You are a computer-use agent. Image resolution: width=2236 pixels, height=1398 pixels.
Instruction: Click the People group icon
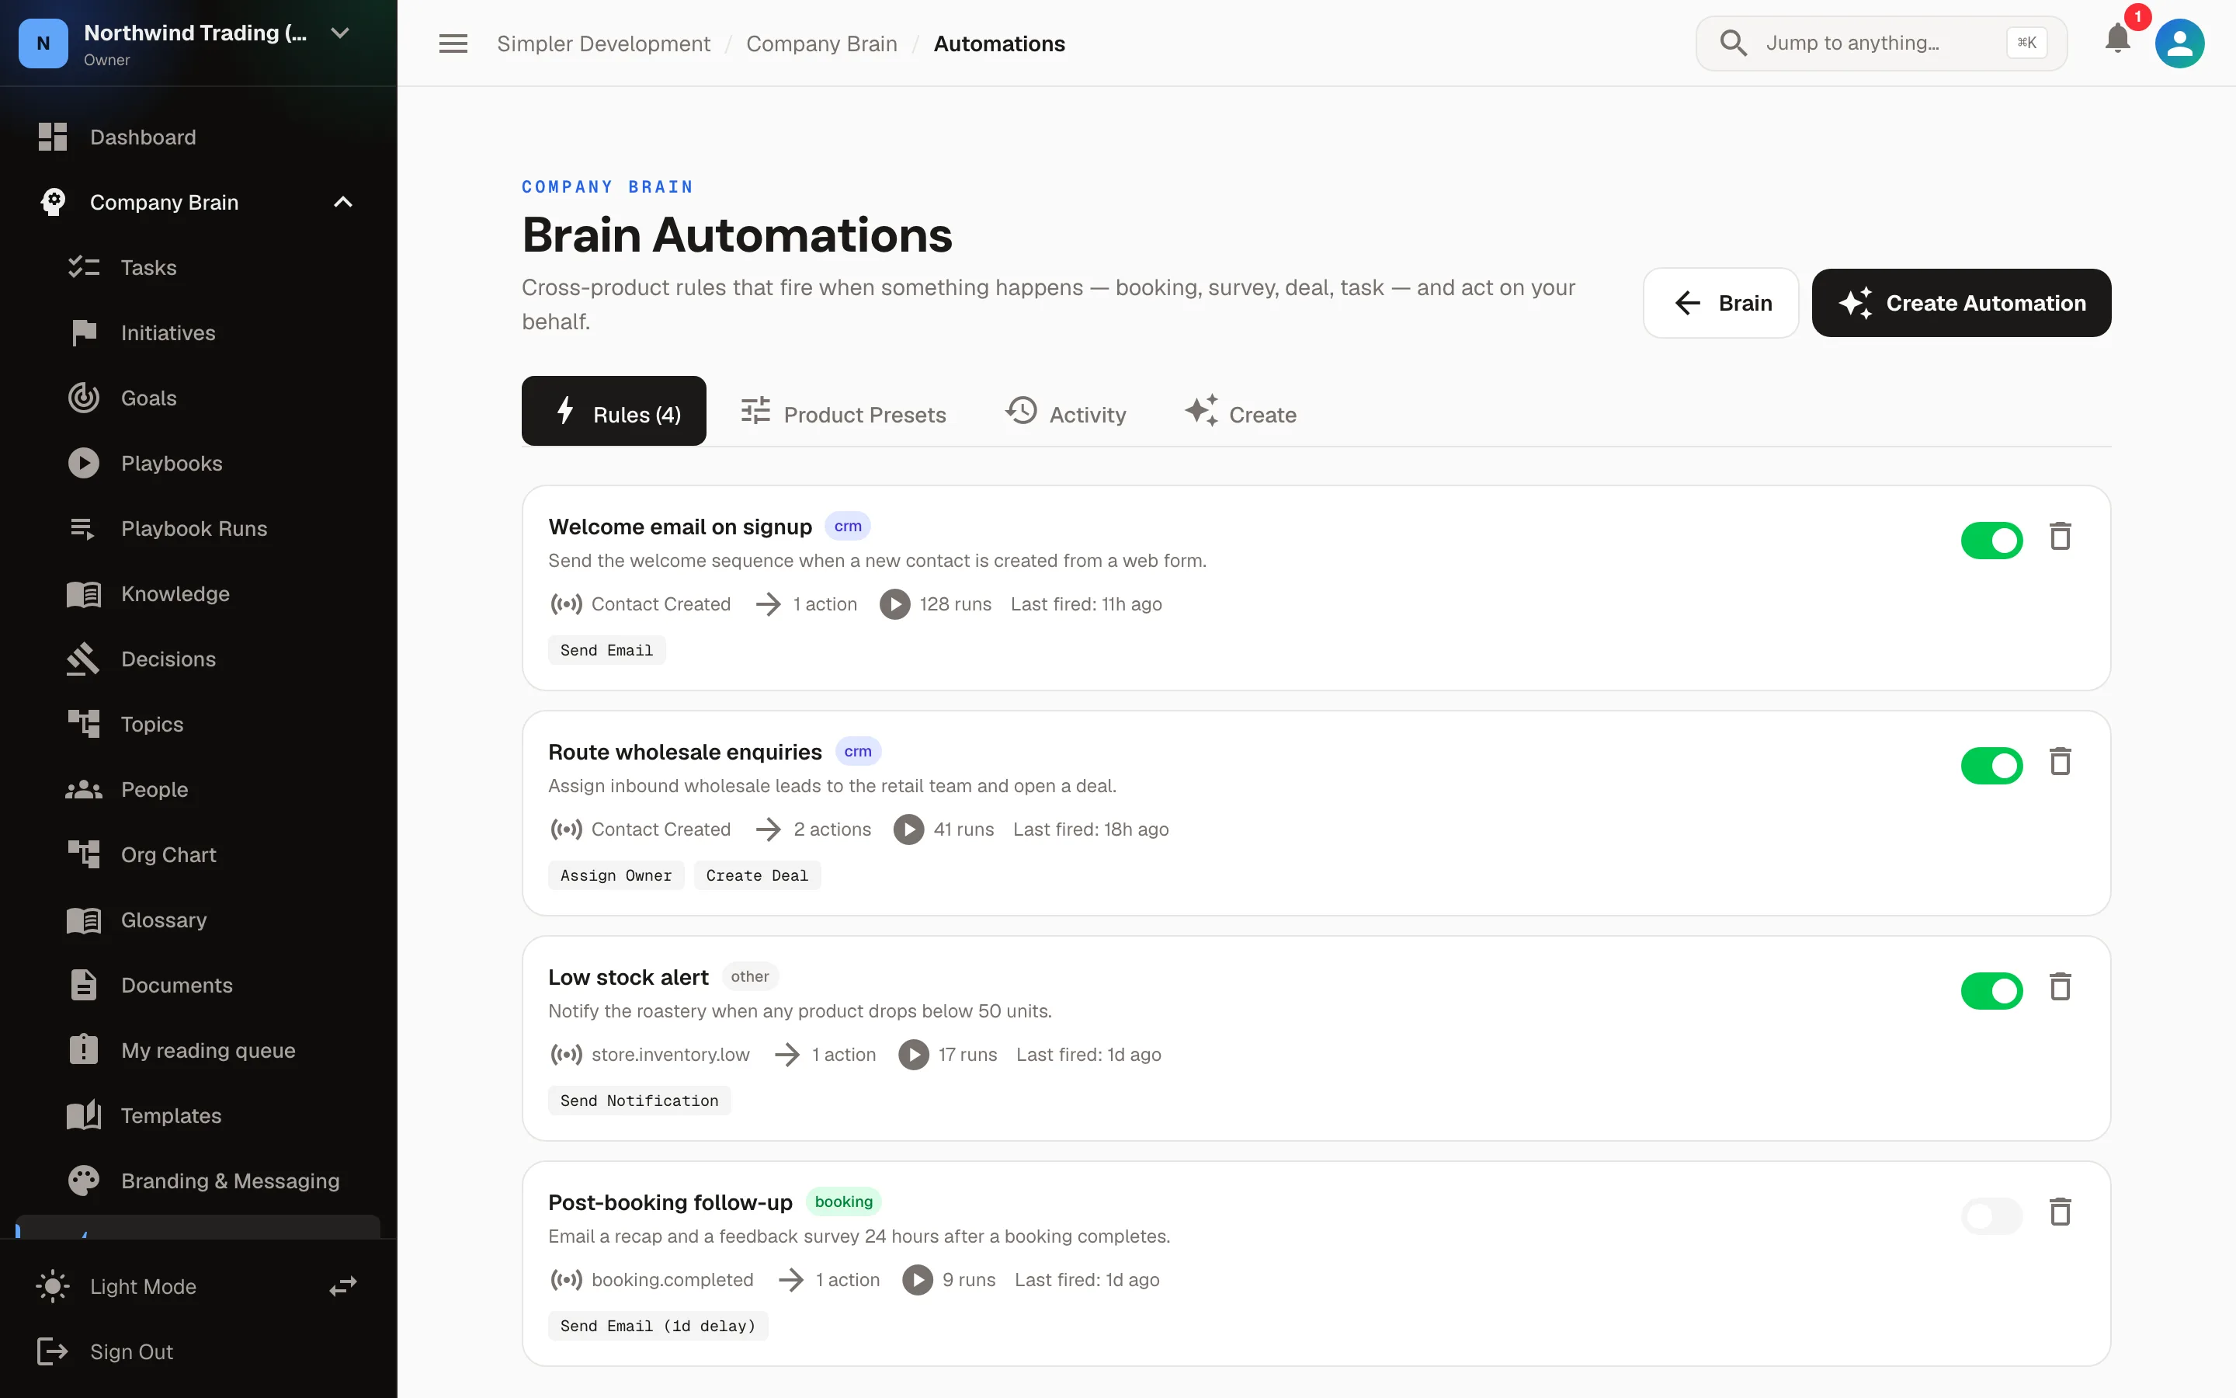[83, 788]
